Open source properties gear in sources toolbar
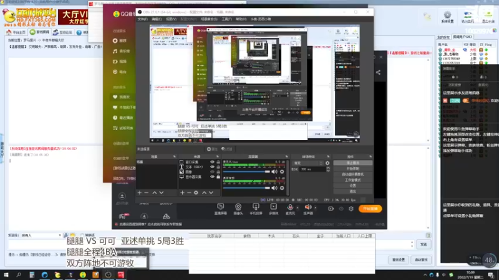 (196, 193)
